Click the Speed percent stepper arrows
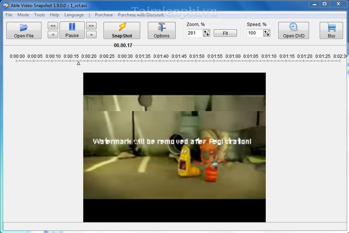 click(267, 33)
